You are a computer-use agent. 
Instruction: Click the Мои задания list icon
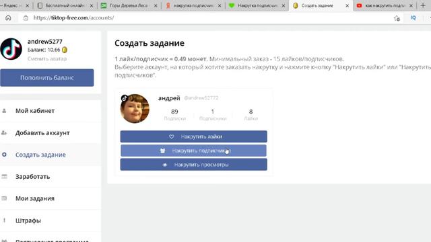4,198
